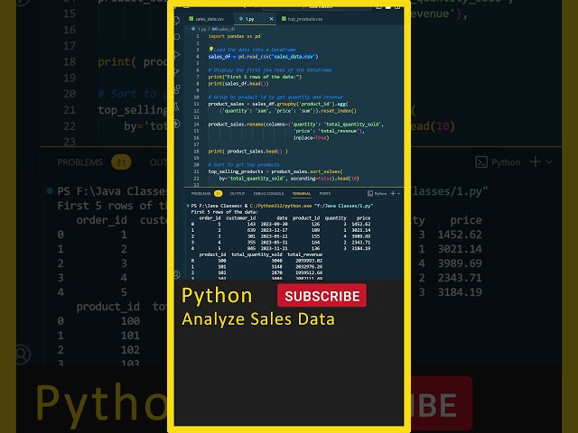Click the total_revenue header in the terminal
The height and width of the screenshot is (433, 578).
pyautogui.click(x=305, y=254)
